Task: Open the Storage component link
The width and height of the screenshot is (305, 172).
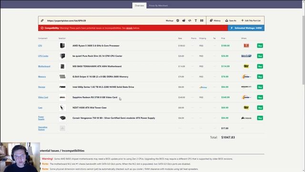Action: (41, 87)
